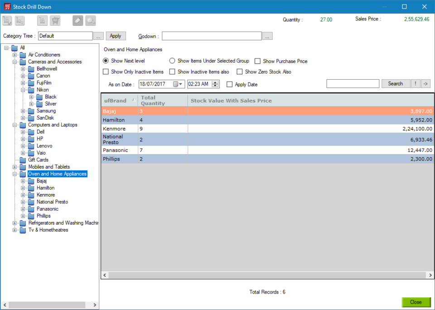
Task: Click the Search button
Action: tap(396, 83)
